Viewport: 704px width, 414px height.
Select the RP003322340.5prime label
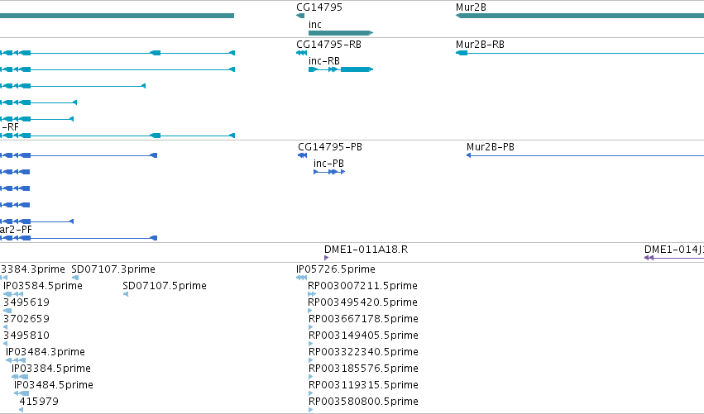point(364,352)
